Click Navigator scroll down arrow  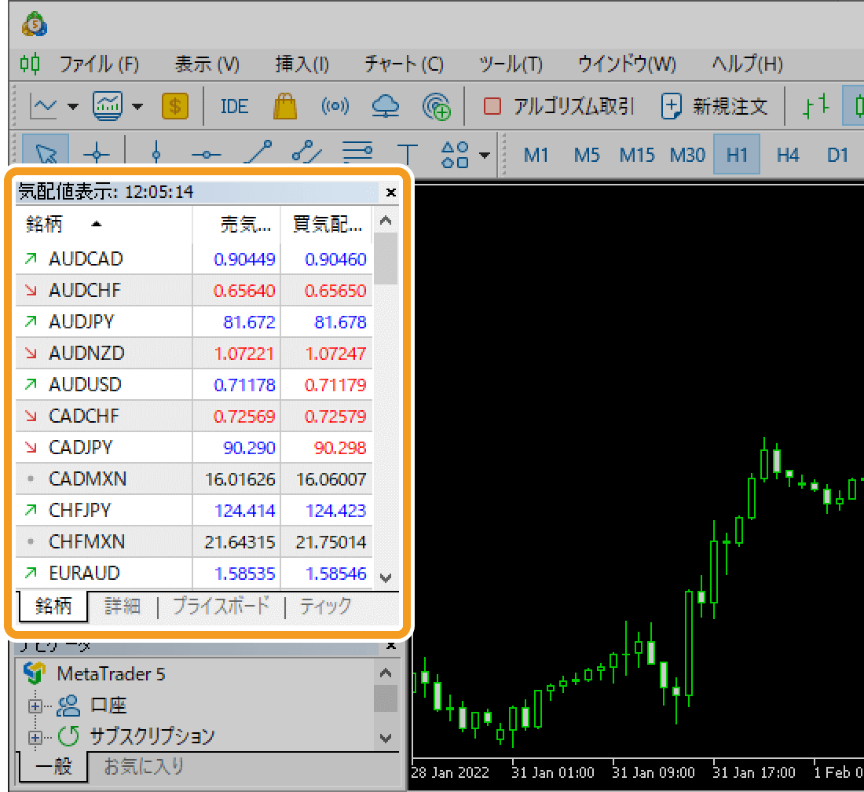click(386, 738)
